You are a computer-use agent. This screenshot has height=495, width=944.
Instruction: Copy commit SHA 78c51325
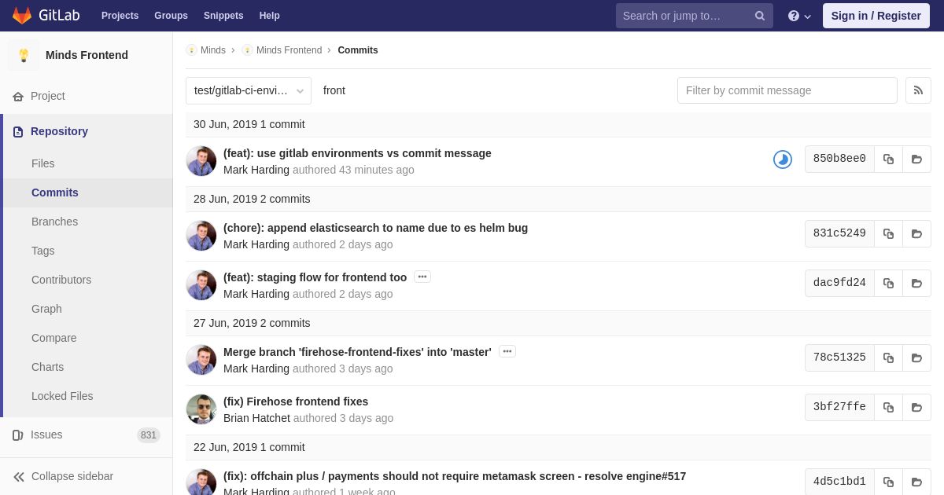click(x=888, y=357)
